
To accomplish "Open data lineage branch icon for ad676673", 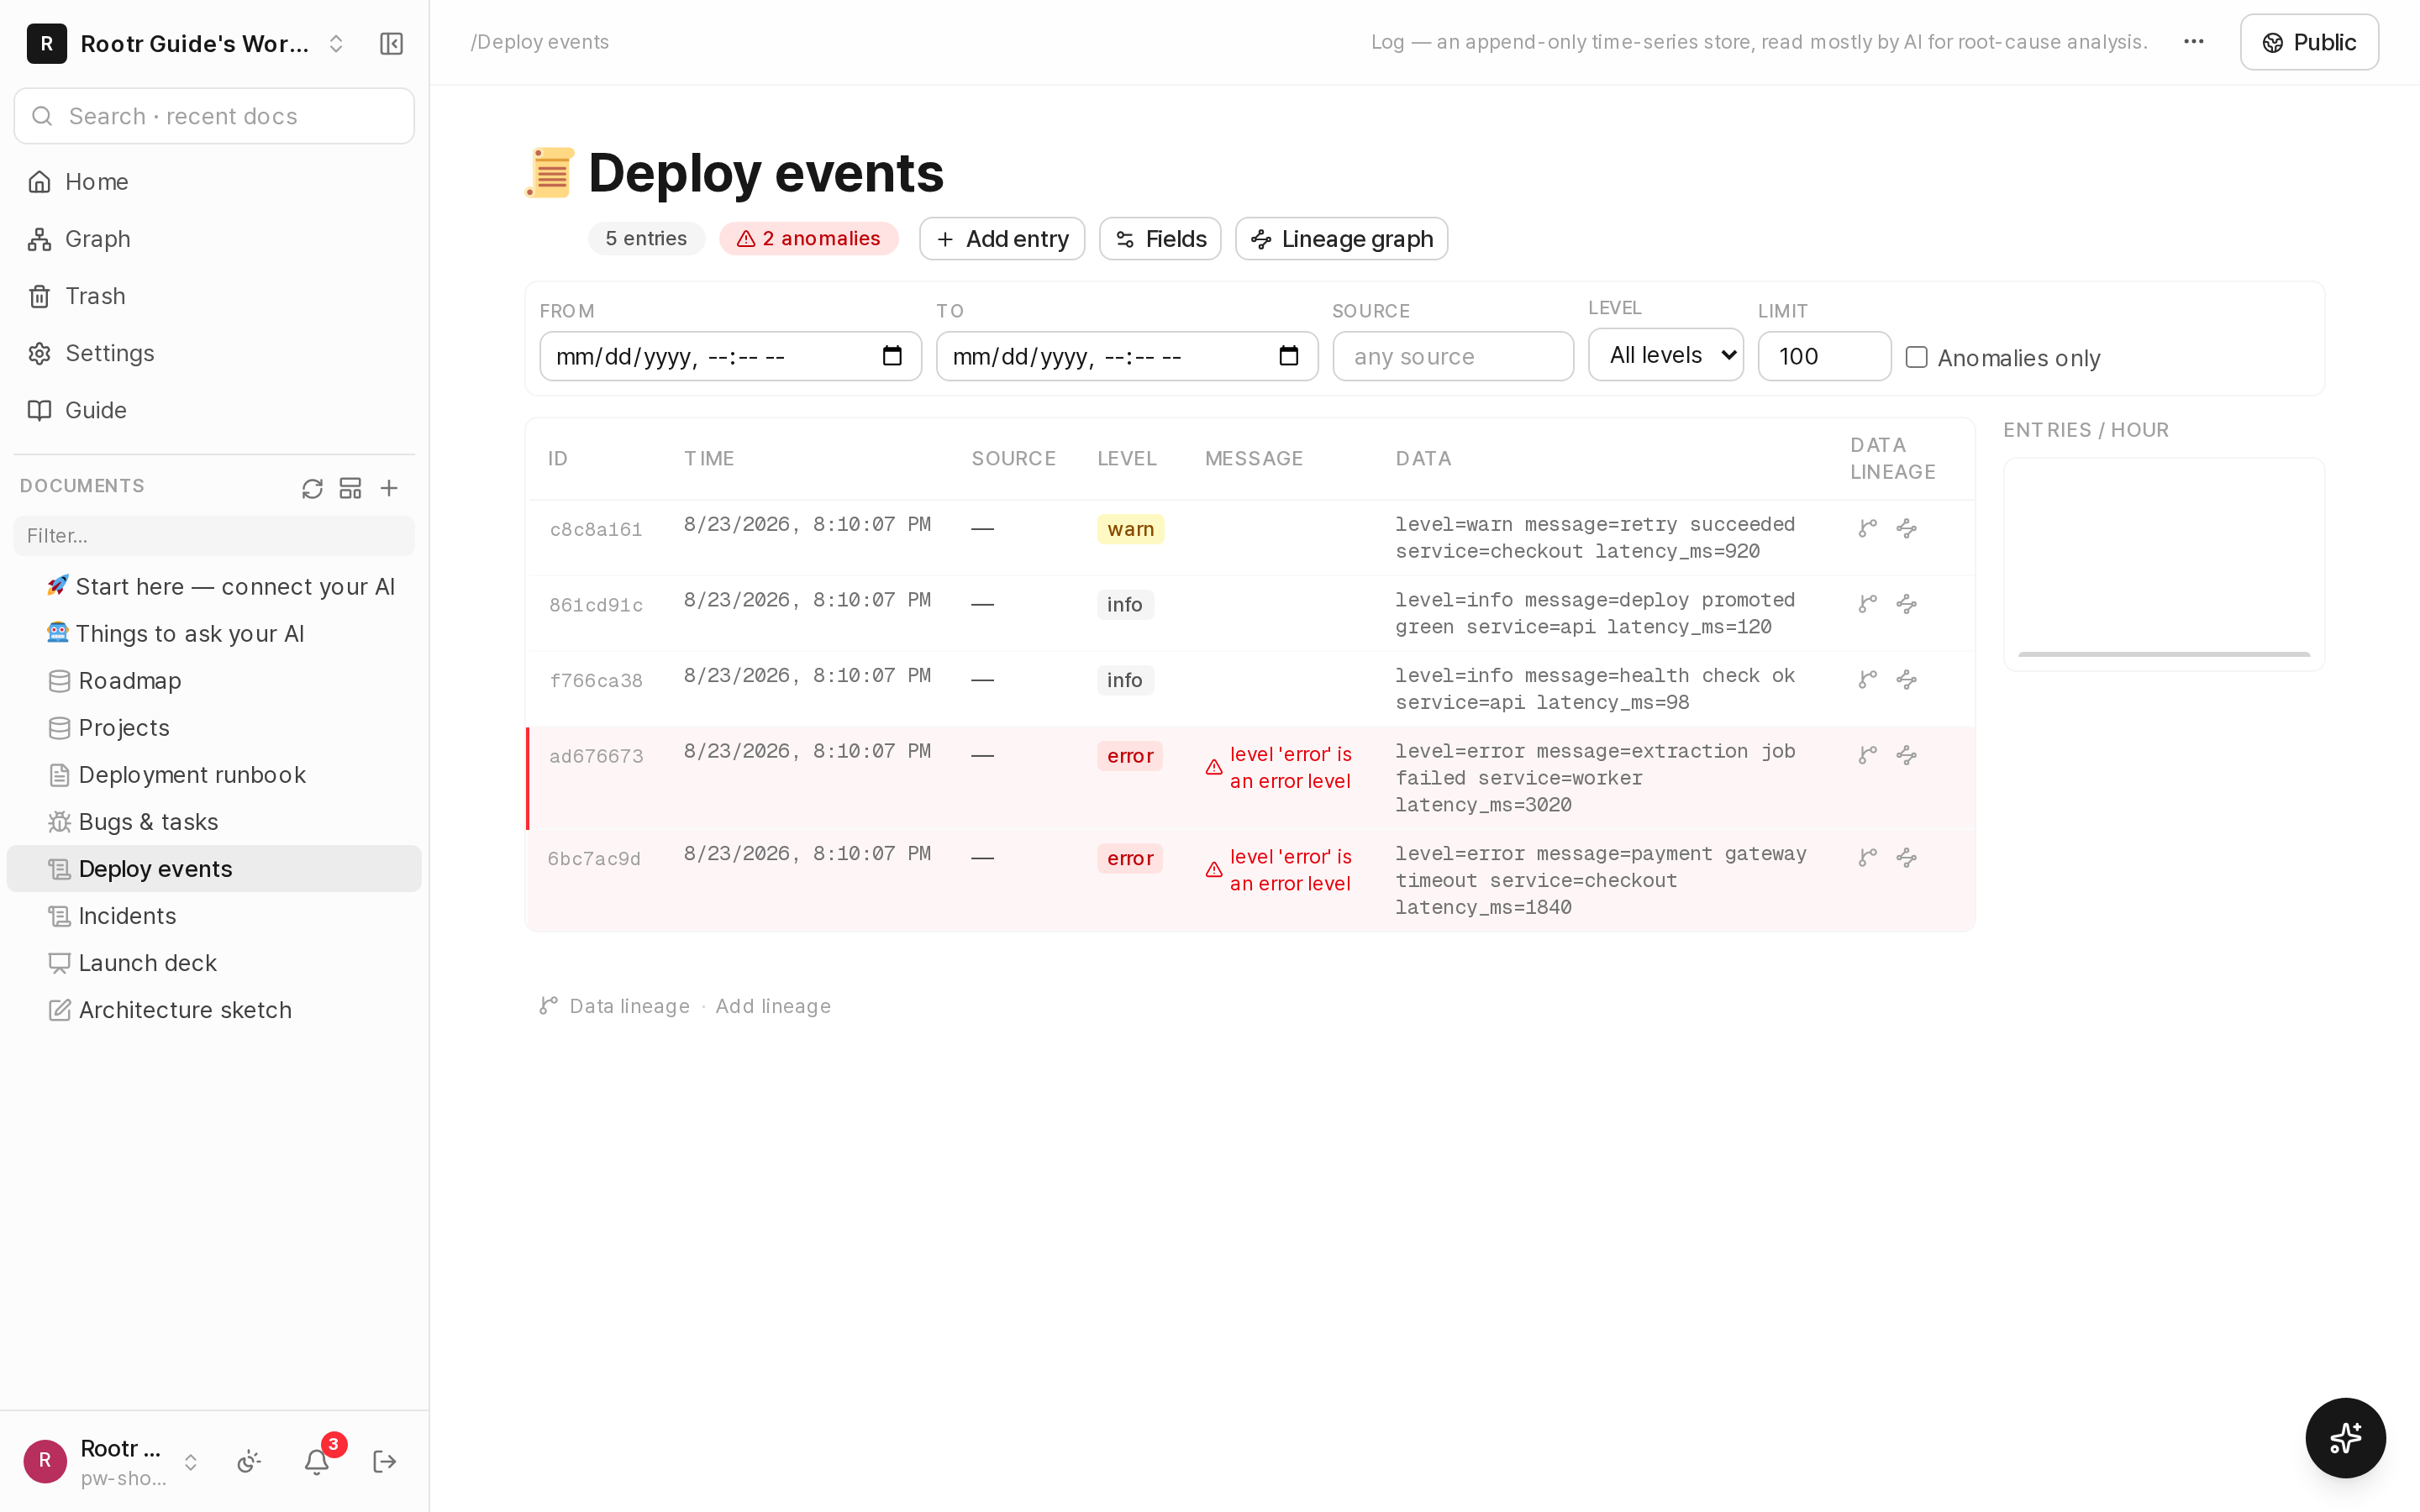I will (x=1867, y=755).
